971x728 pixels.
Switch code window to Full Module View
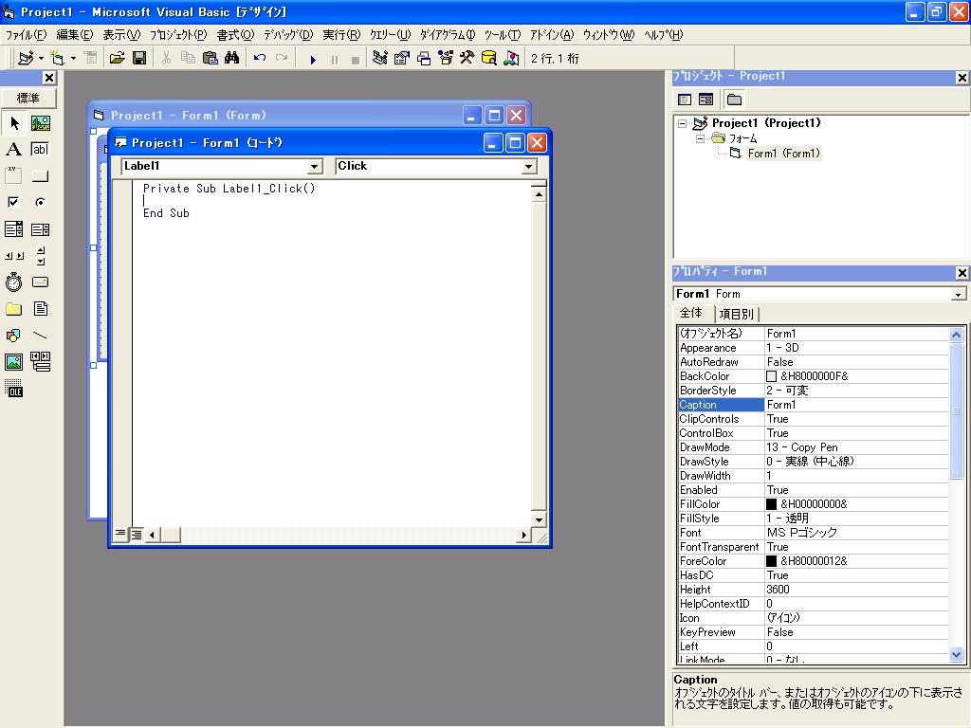pyautogui.click(x=136, y=534)
